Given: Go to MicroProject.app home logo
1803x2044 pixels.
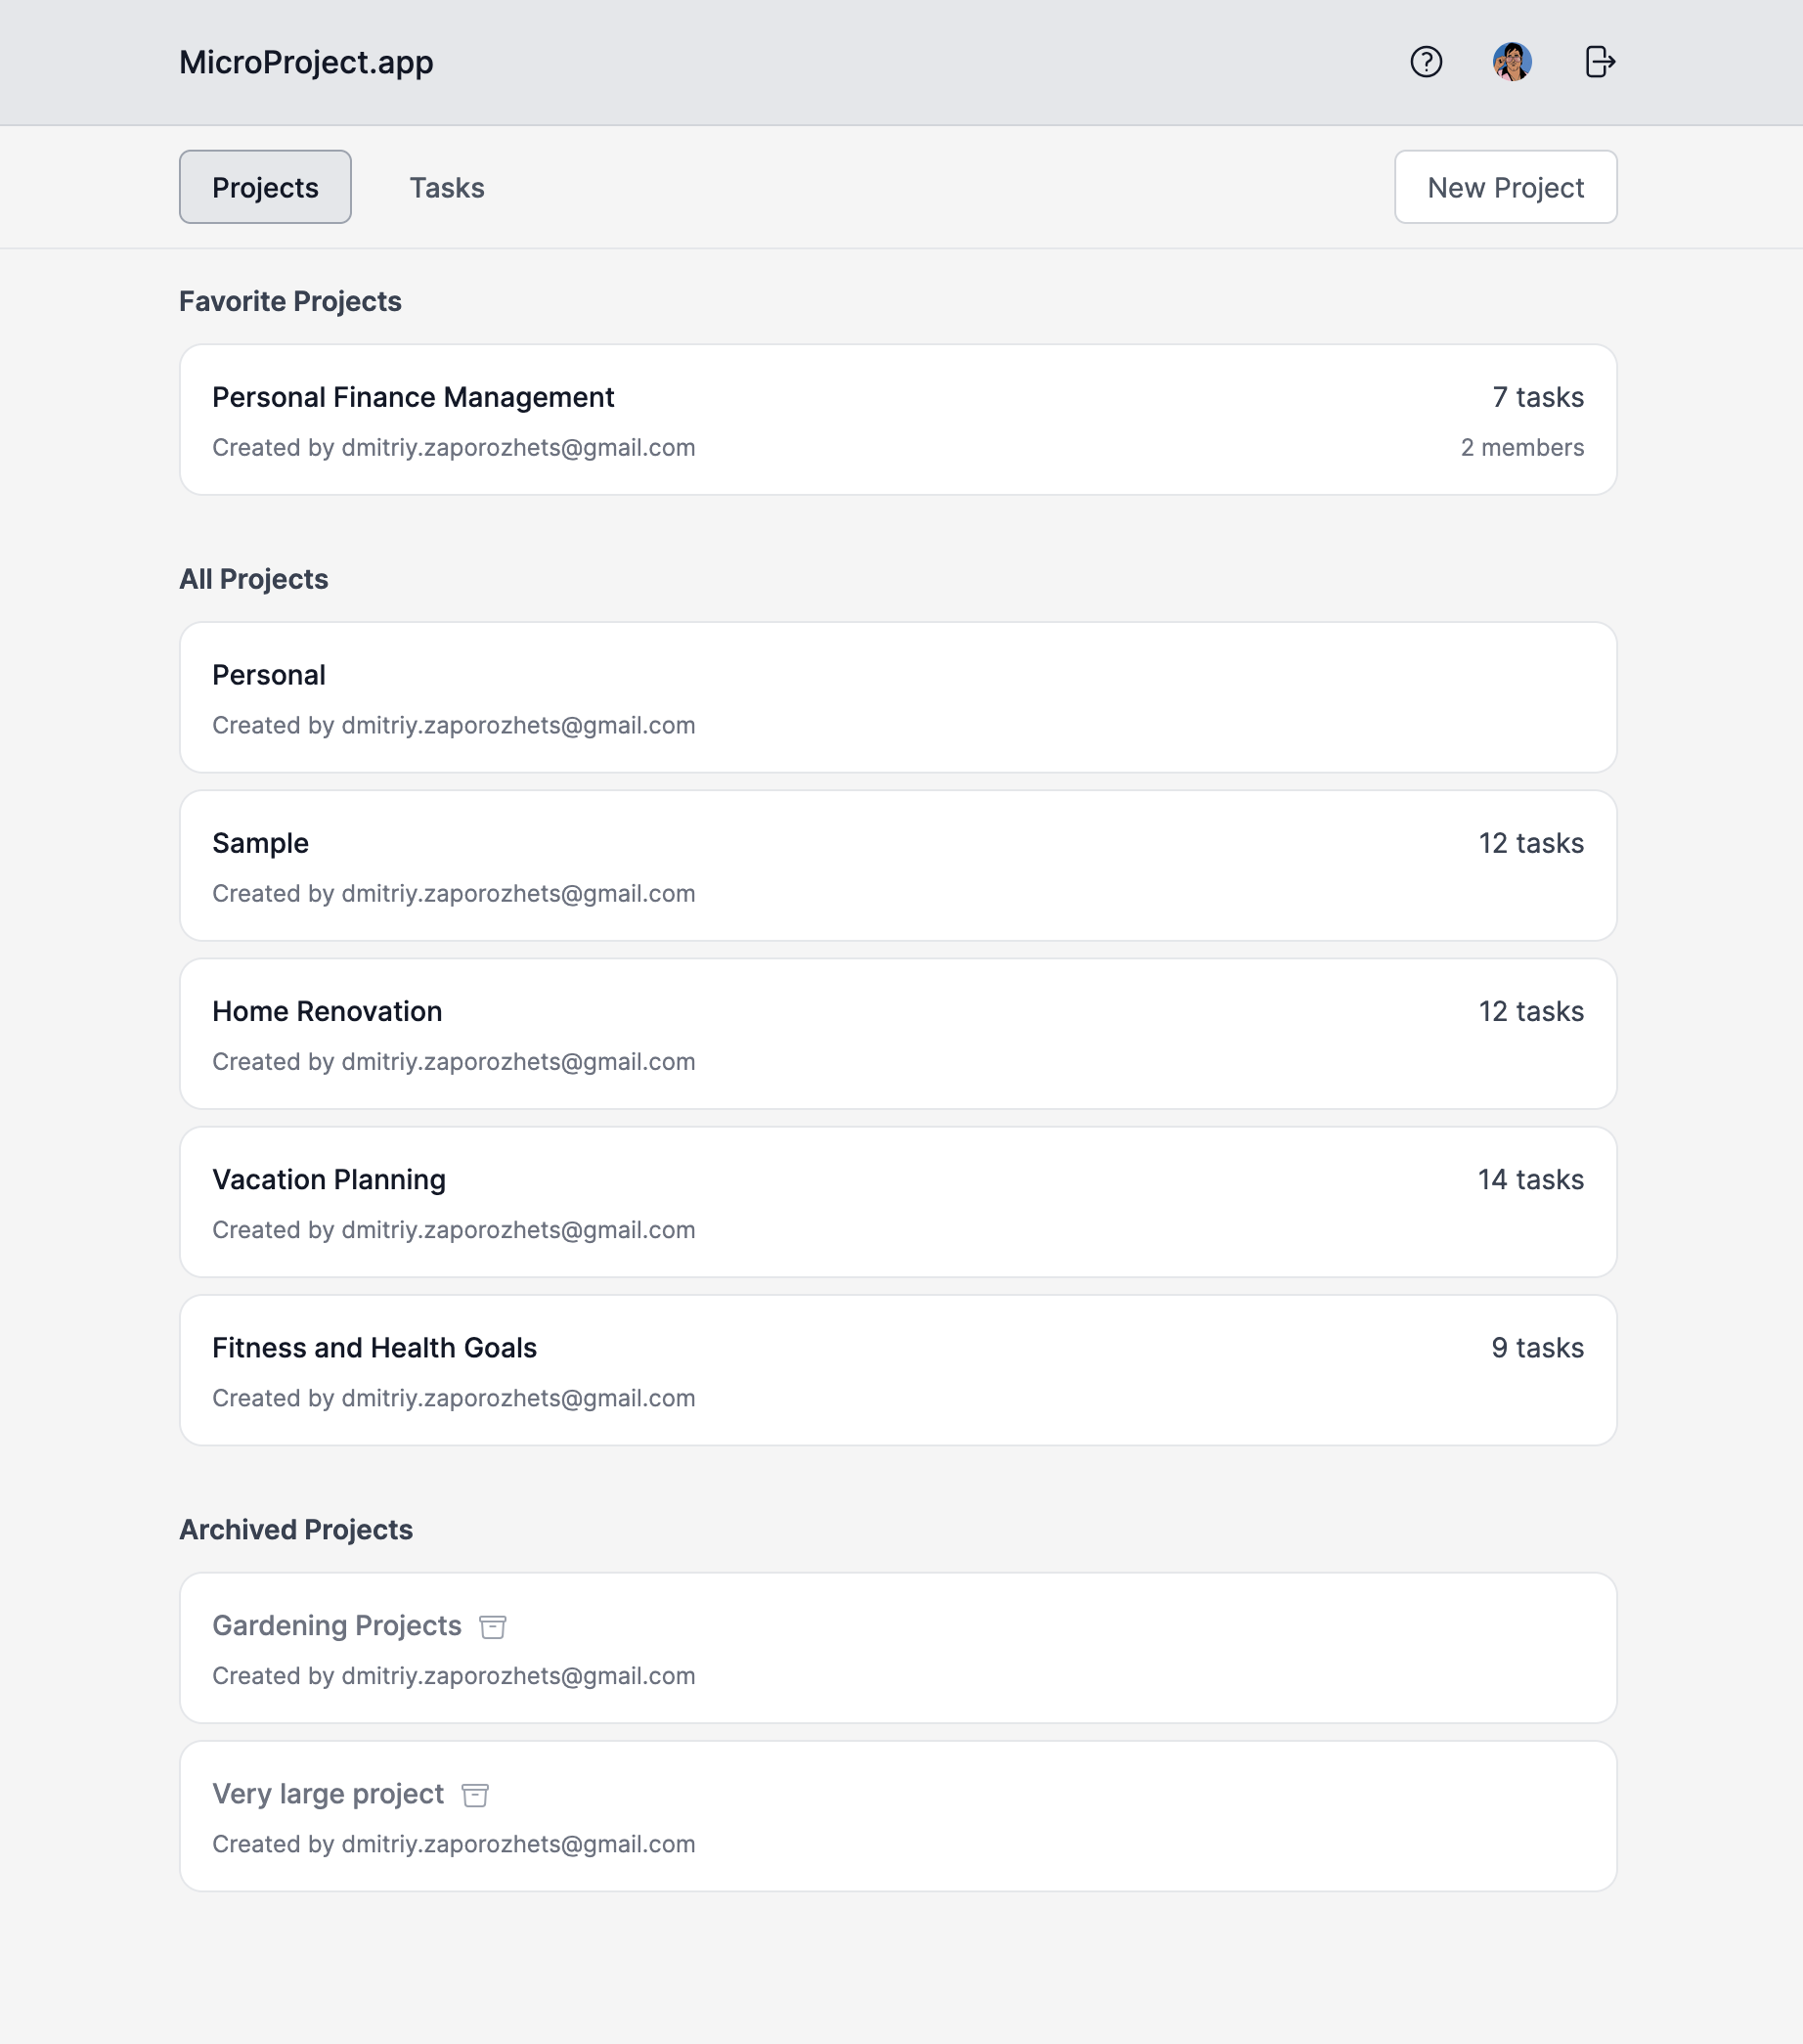Looking at the screenshot, I should pos(306,62).
